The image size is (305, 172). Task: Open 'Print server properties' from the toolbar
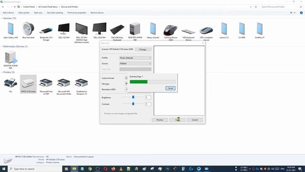click(77, 13)
